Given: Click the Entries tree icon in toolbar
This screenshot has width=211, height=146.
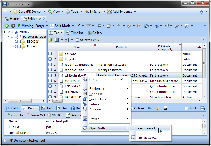Looking at the screenshot, I should pos(157,26).
